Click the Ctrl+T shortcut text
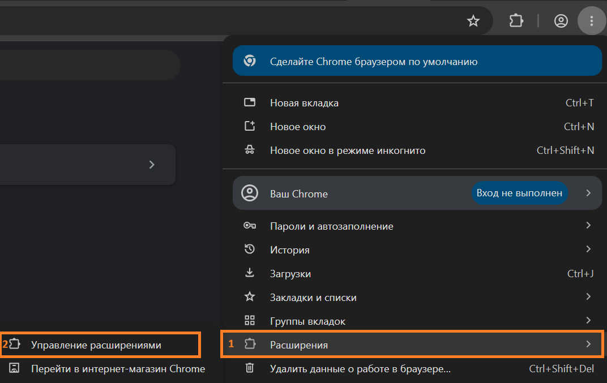The width and height of the screenshot is (607, 383). [x=579, y=102]
